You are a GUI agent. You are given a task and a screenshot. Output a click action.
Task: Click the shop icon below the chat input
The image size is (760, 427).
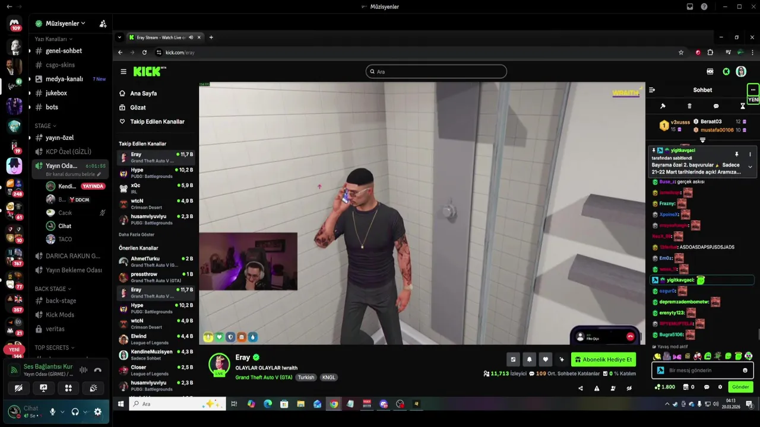coord(685,387)
